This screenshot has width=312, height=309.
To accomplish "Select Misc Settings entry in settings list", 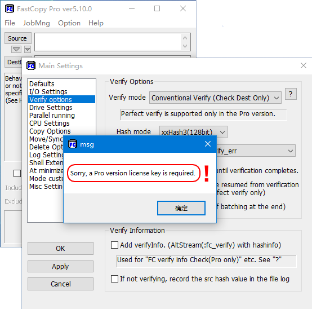I will point(46,187).
